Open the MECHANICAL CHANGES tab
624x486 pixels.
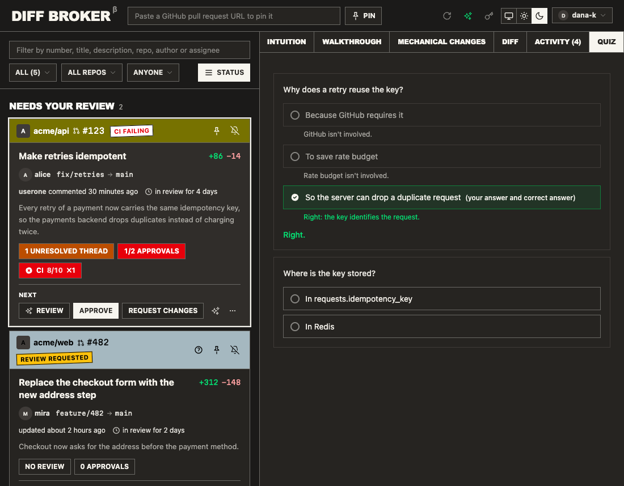pos(441,42)
